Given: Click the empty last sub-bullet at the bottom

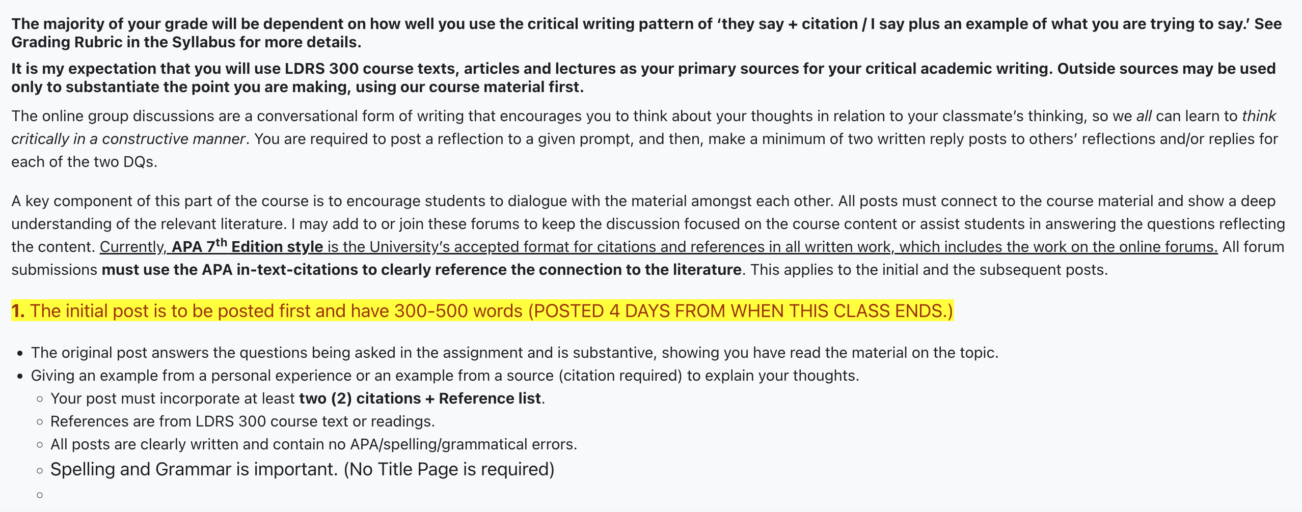Looking at the screenshot, I should tap(40, 495).
